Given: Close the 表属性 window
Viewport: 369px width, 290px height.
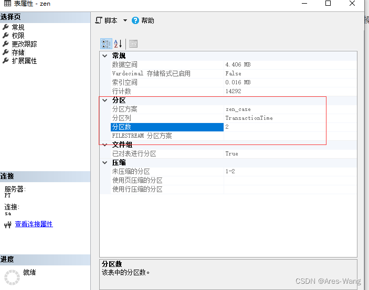Looking at the screenshot, I should pyautogui.click(x=352, y=3).
